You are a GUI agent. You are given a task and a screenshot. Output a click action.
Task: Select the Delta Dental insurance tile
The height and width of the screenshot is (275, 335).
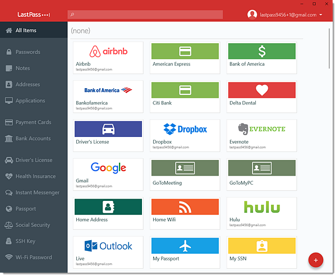tap(261, 97)
